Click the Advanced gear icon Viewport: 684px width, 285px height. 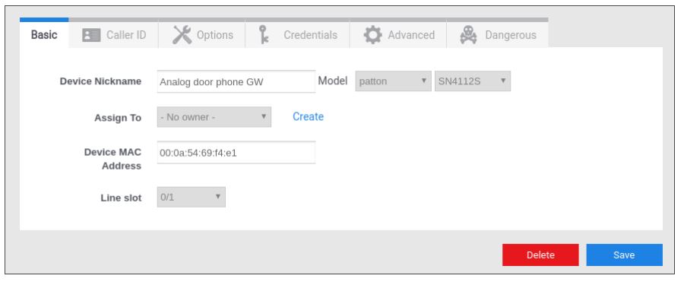pos(372,35)
